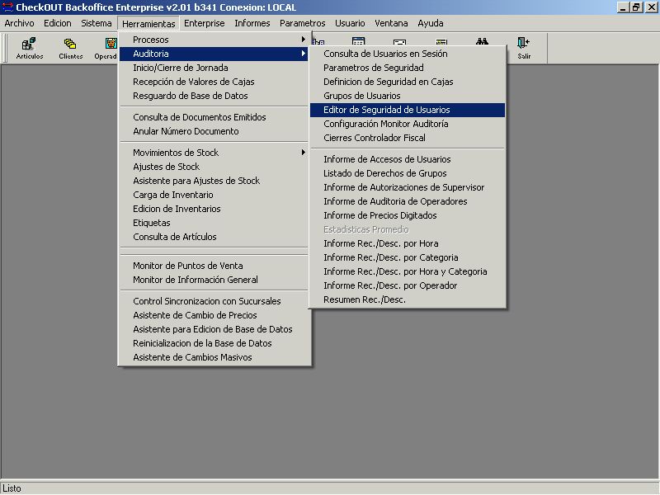
Task: Click the binoculars search toolbar icon
Action: (482, 41)
